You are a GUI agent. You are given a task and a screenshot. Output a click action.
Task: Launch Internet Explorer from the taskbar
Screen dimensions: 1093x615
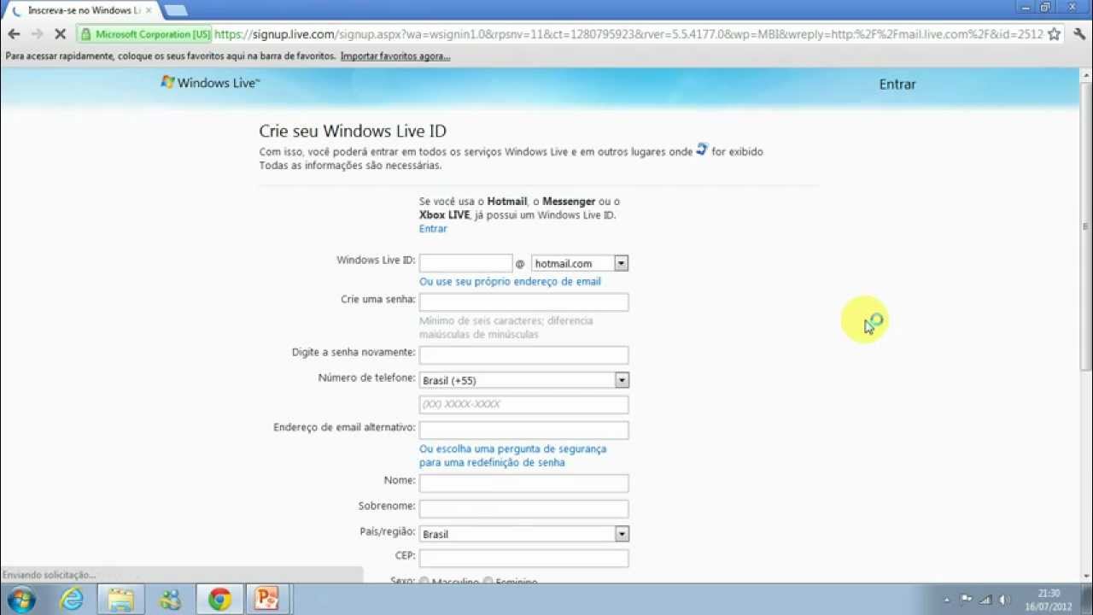pos(72,600)
